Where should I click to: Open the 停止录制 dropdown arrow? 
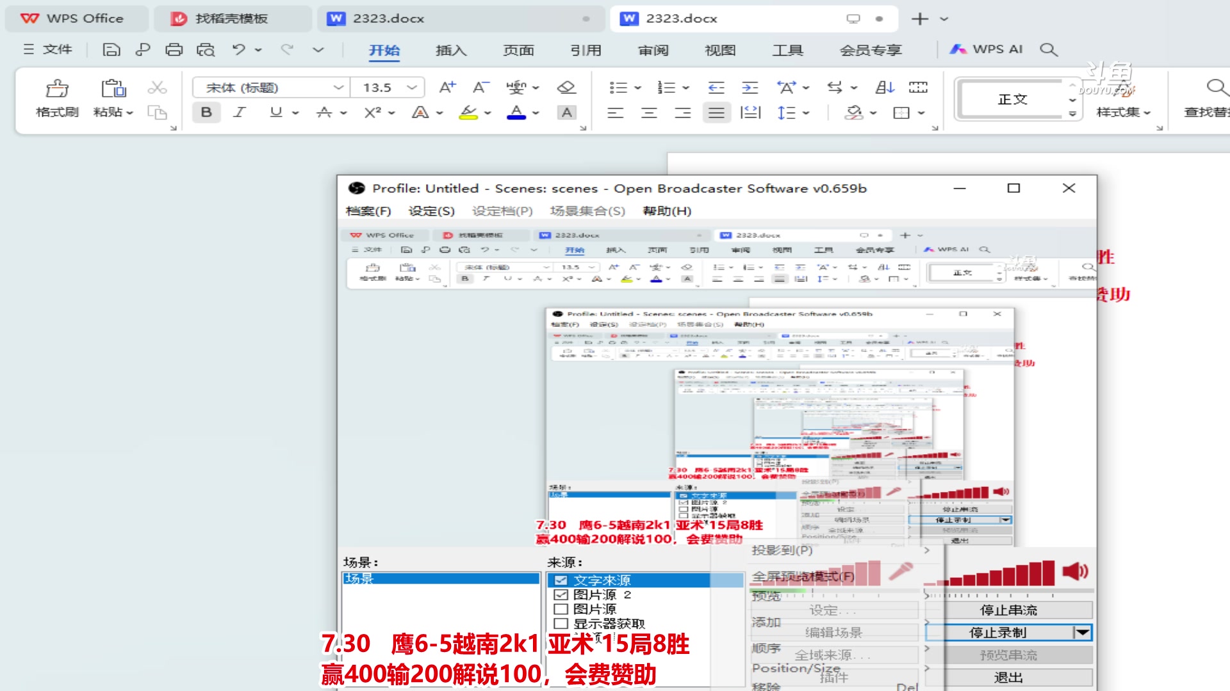[x=1083, y=632]
